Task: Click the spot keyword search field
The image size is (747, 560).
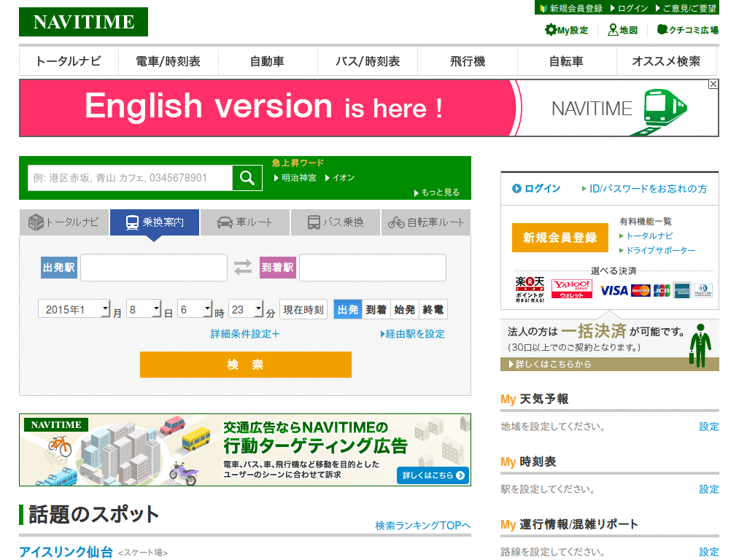Action: (x=130, y=178)
